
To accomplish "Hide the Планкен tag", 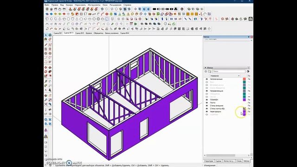I will pyautogui.click(x=207, y=100).
